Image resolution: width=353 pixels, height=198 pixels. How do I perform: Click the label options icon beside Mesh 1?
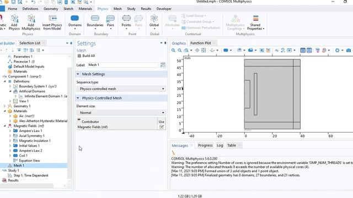point(163,65)
